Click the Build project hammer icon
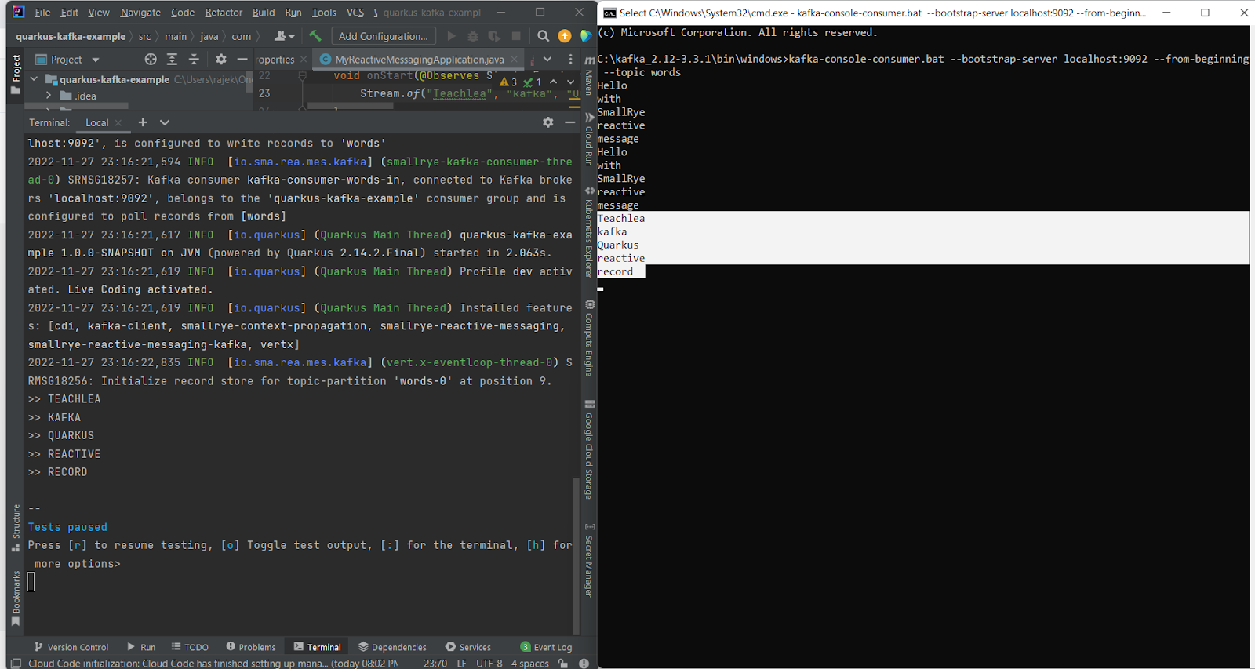This screenshot has width=1255, height=669. pyautogui.click(x=315, y=36)
